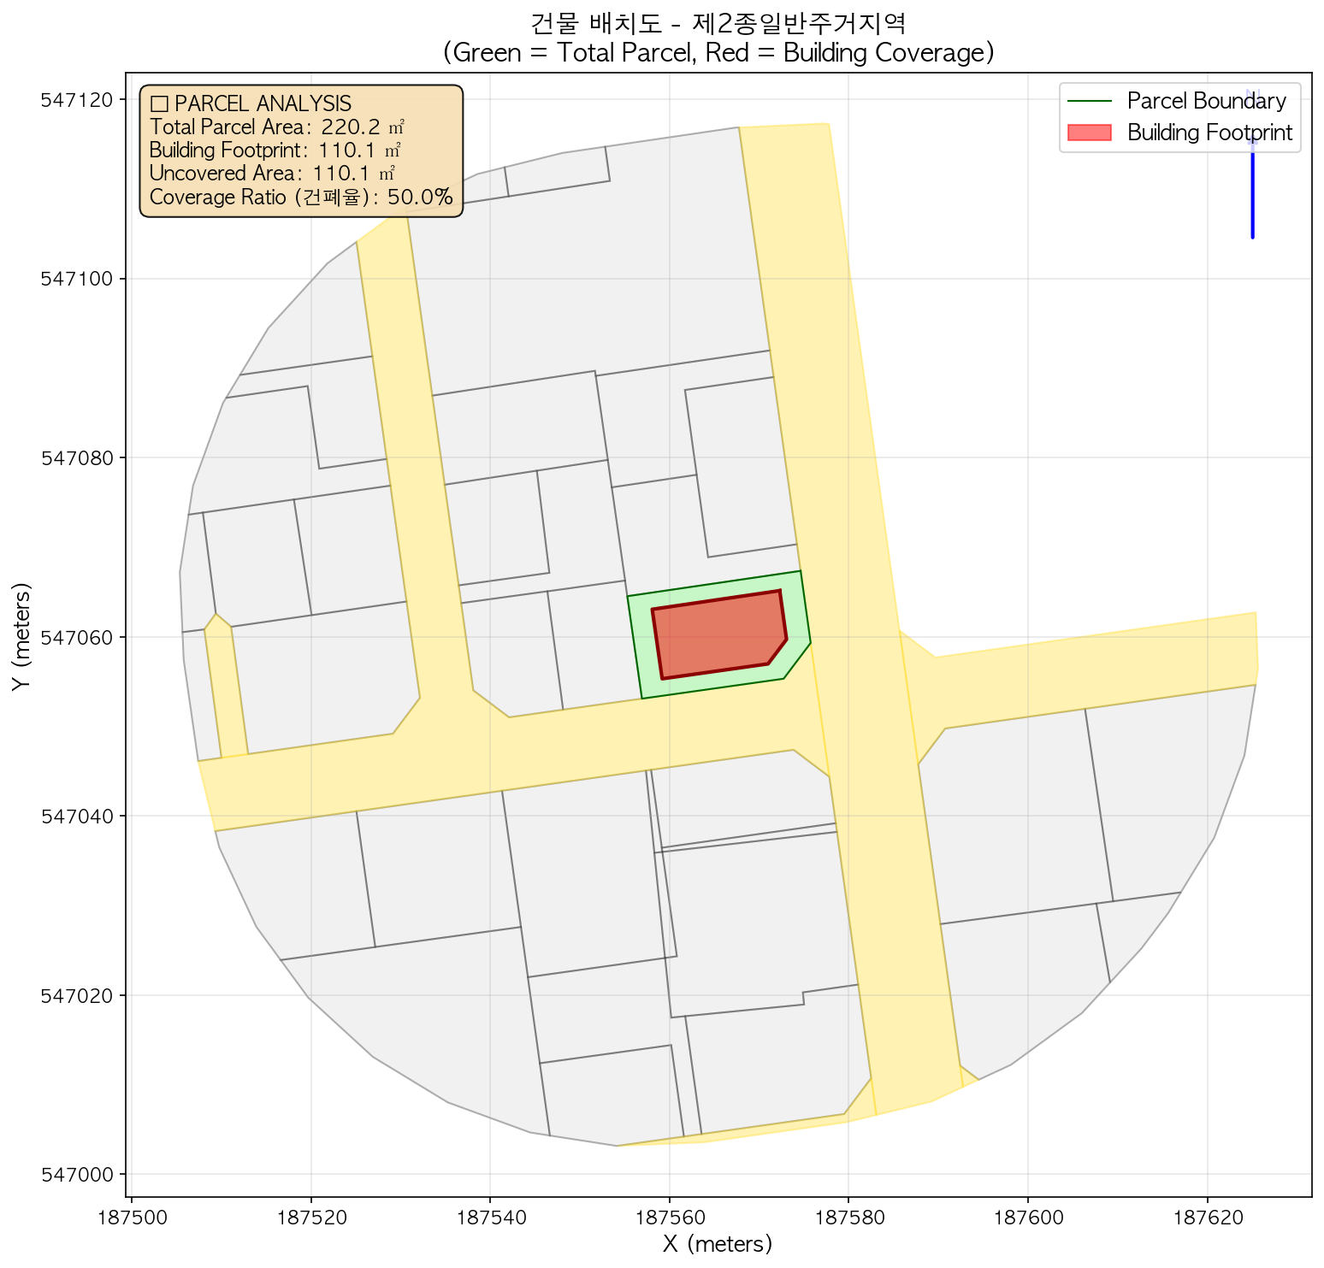
Task: Click the square icon before PARCEL ANALYSIS
Action: (x=158, y=104)
